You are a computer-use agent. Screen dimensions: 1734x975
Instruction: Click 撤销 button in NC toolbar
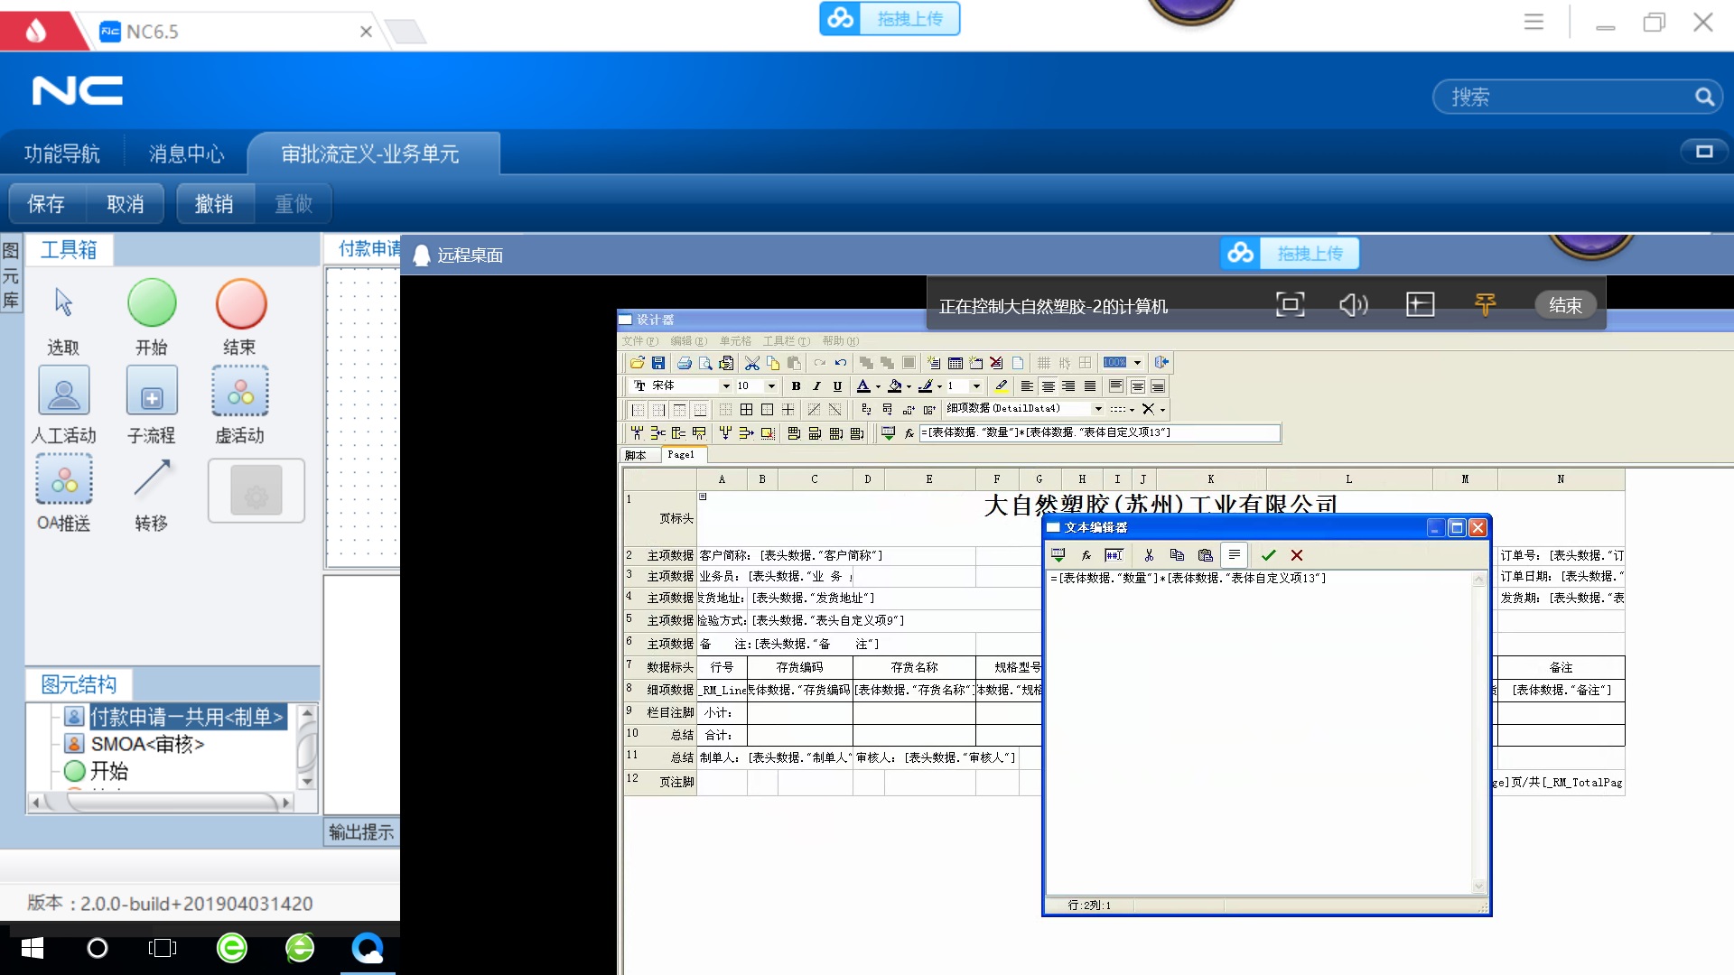coord(215,204)
